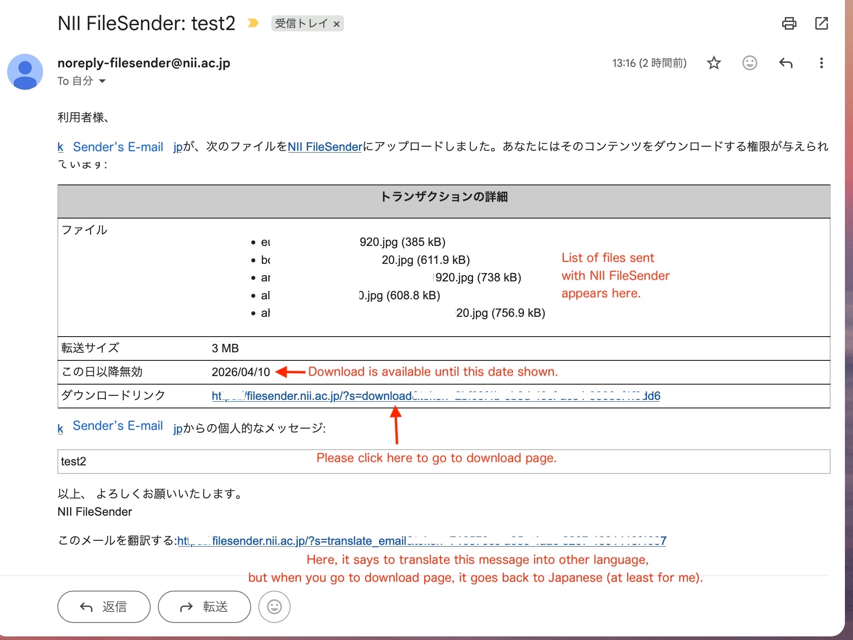The width and height of the screenshot is (853, 640).
Task: Click the yellow importance marker
Action: pos(253,23)
